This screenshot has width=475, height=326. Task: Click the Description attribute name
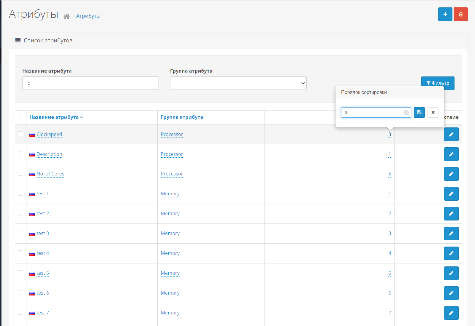click(x=49, y=154)
